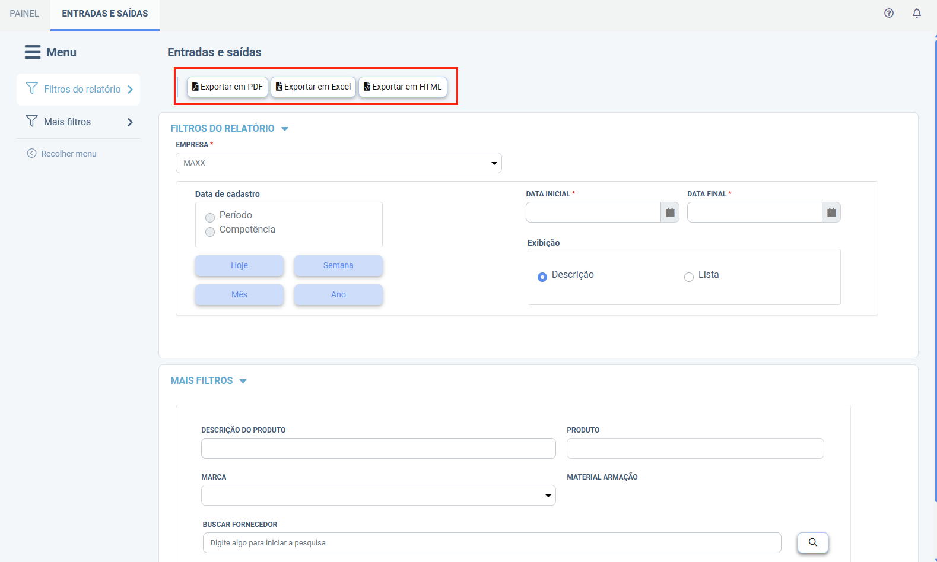
Task: Open Mais filtros sidebar item
Action: tap(78, 122)
